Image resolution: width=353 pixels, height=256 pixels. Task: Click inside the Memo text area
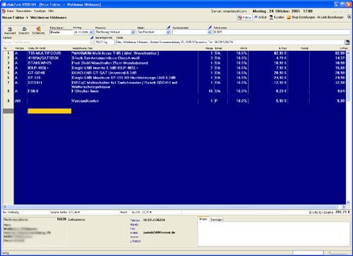click(274, 234)
